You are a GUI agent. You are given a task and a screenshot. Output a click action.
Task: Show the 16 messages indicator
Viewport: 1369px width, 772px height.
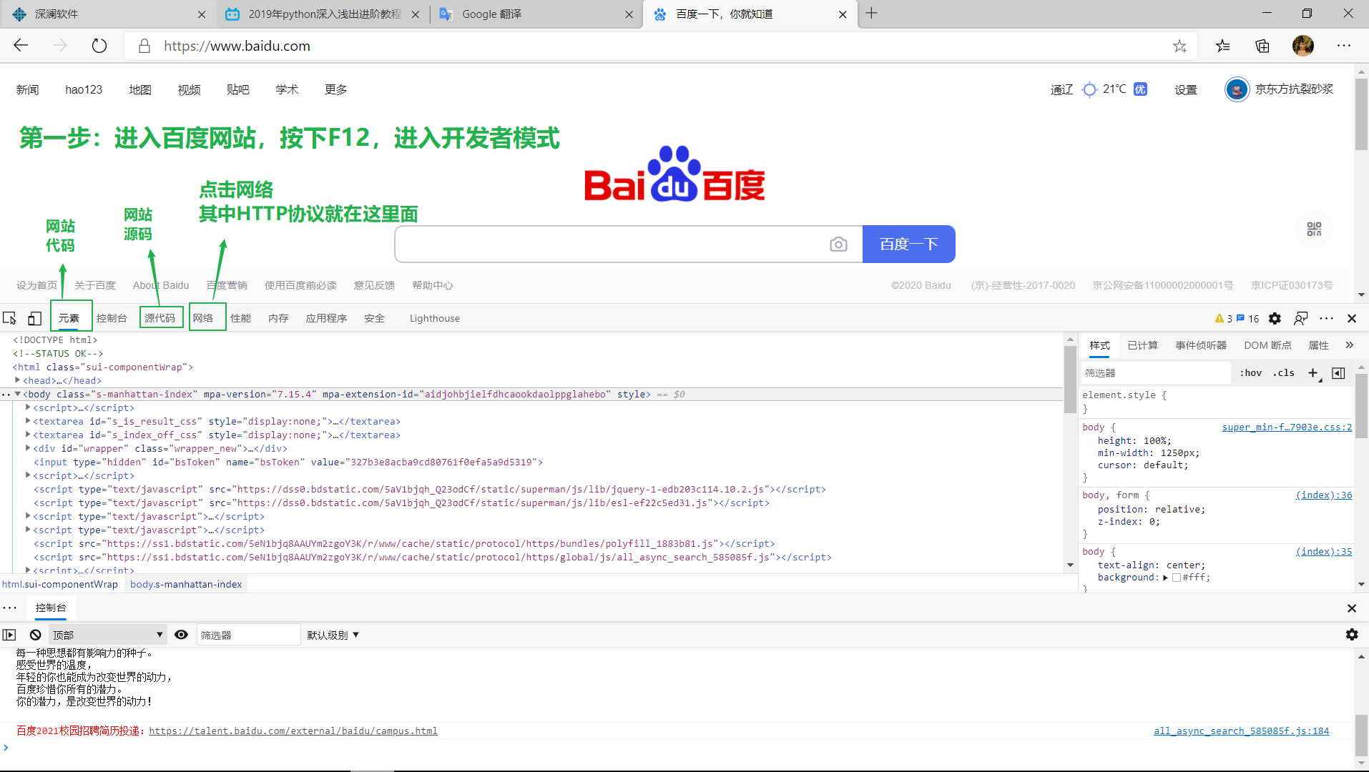[x=1248, y=319]
